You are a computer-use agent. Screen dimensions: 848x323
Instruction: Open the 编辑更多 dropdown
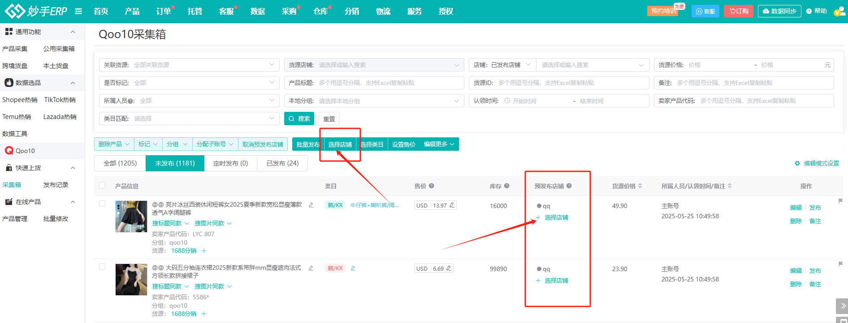(x=439, y=144)
